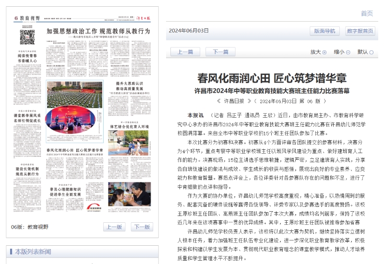The height and width of the screenshot is (264, 384).
Task: Reset text size with 默认 icon
Action: 372,52
